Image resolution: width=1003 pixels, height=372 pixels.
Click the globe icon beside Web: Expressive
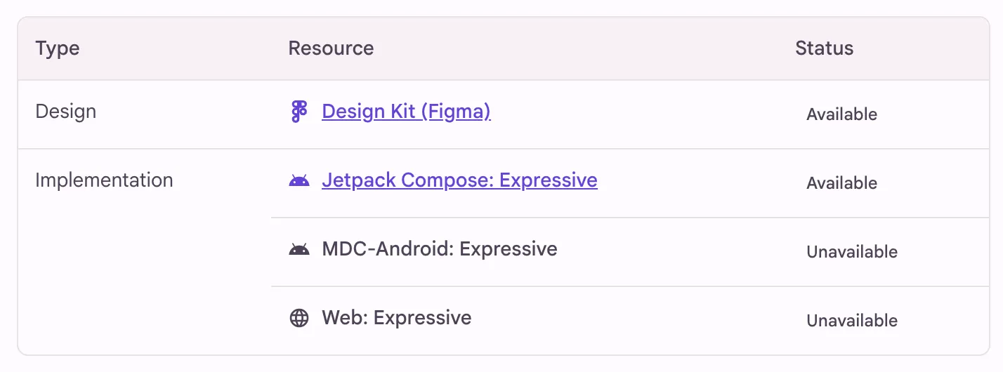point(299,318)
